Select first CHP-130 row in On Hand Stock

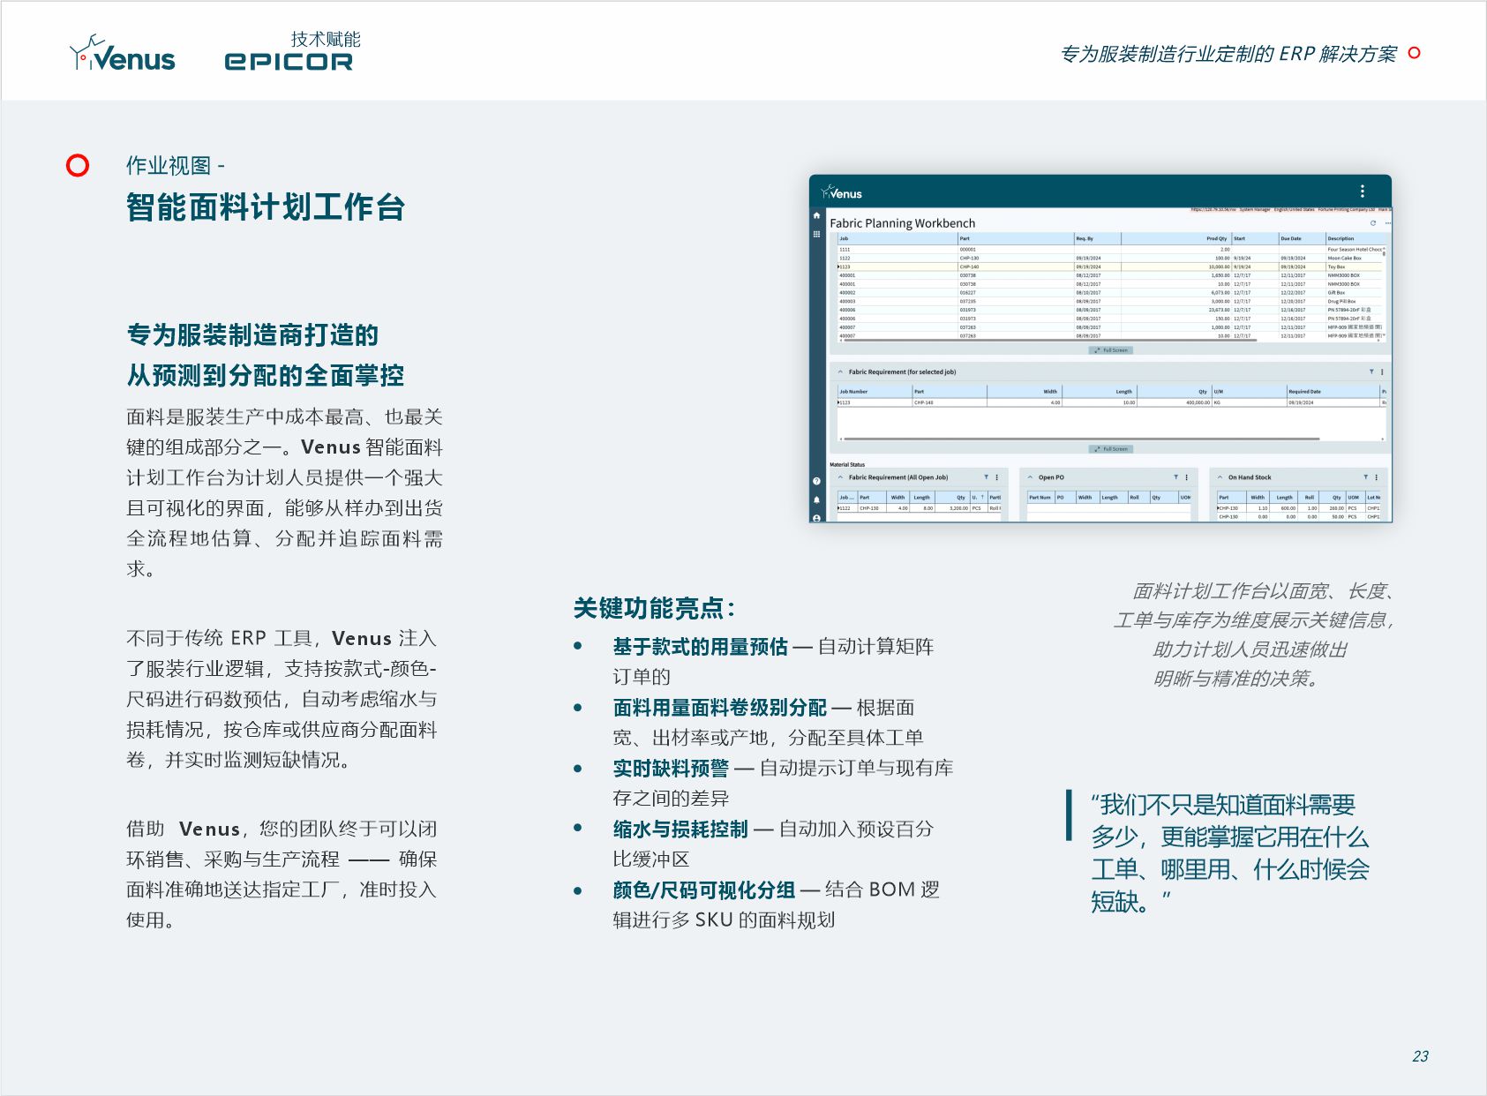point(1298,508)
